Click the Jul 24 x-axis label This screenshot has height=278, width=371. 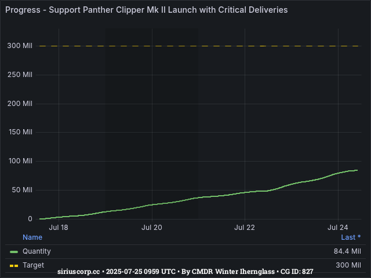tap(337, 228)
